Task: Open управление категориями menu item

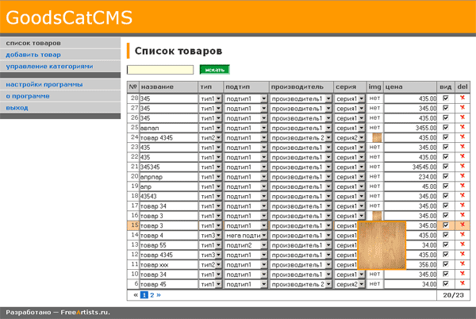Action: 49,66
